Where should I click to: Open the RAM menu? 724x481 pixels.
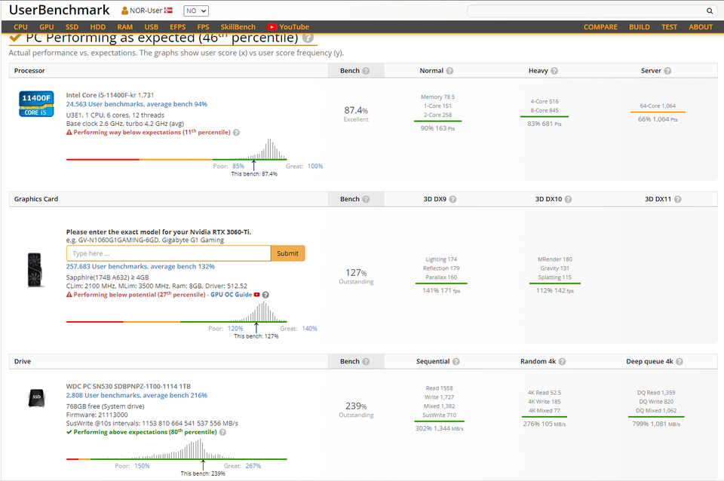point(124,27)
